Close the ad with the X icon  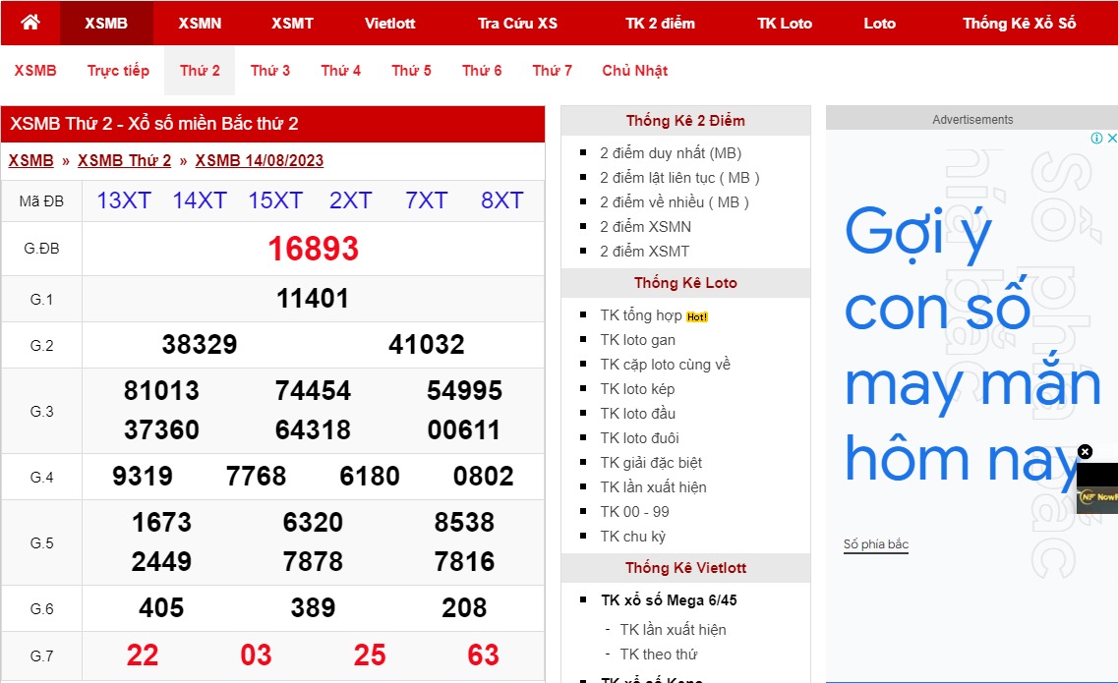[1111, 139]
